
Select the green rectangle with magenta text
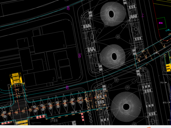(x=161, y=23)
